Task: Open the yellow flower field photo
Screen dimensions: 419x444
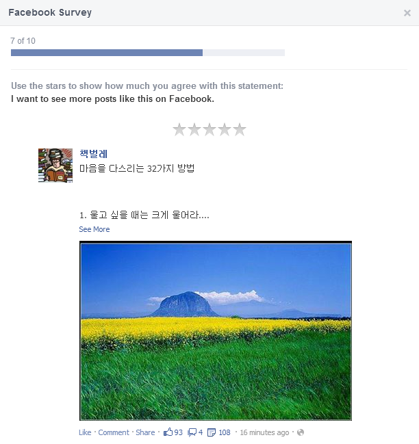Action: pos(216,330)
